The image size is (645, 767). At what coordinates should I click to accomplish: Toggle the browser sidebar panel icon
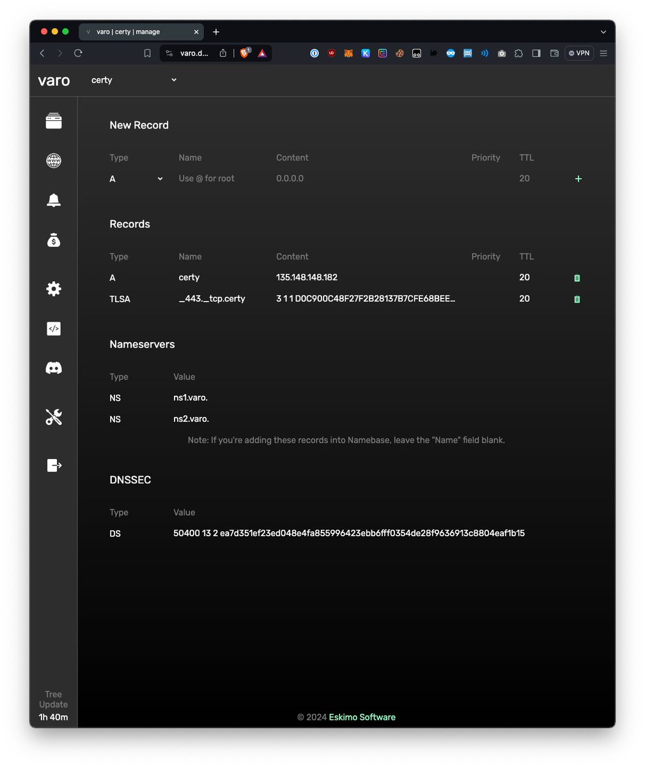pyautogui.click(x=536, y=54)
